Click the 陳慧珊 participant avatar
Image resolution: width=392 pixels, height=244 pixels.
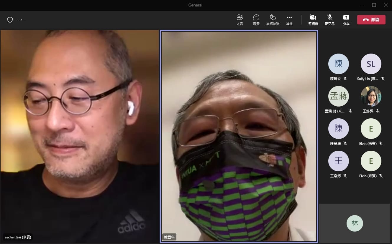tap(338, 129)
